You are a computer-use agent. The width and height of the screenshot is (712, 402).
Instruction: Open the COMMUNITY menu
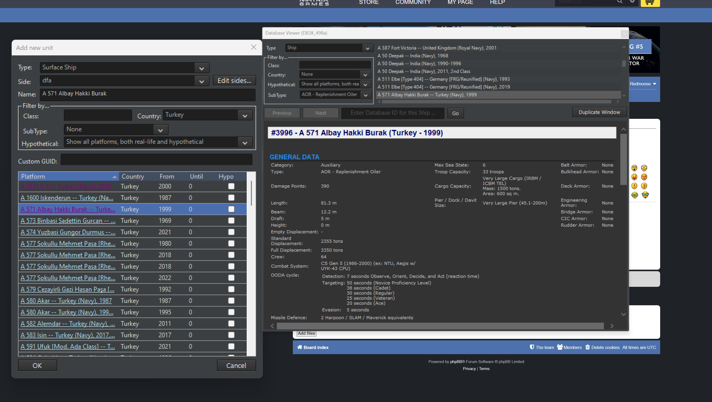pyautogui.click(x=413, y=2)
